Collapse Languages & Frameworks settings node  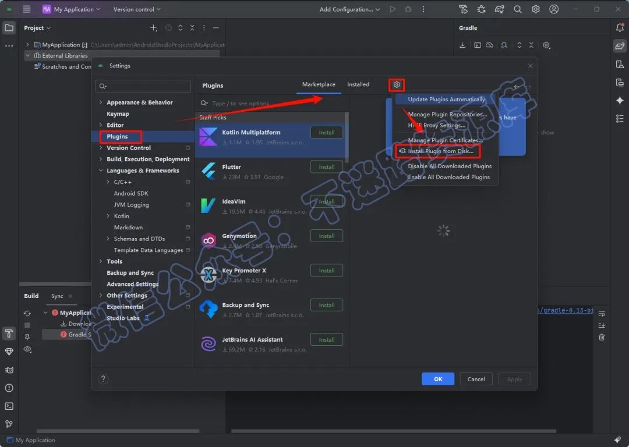pyautogui.click(x=101, y=171)
